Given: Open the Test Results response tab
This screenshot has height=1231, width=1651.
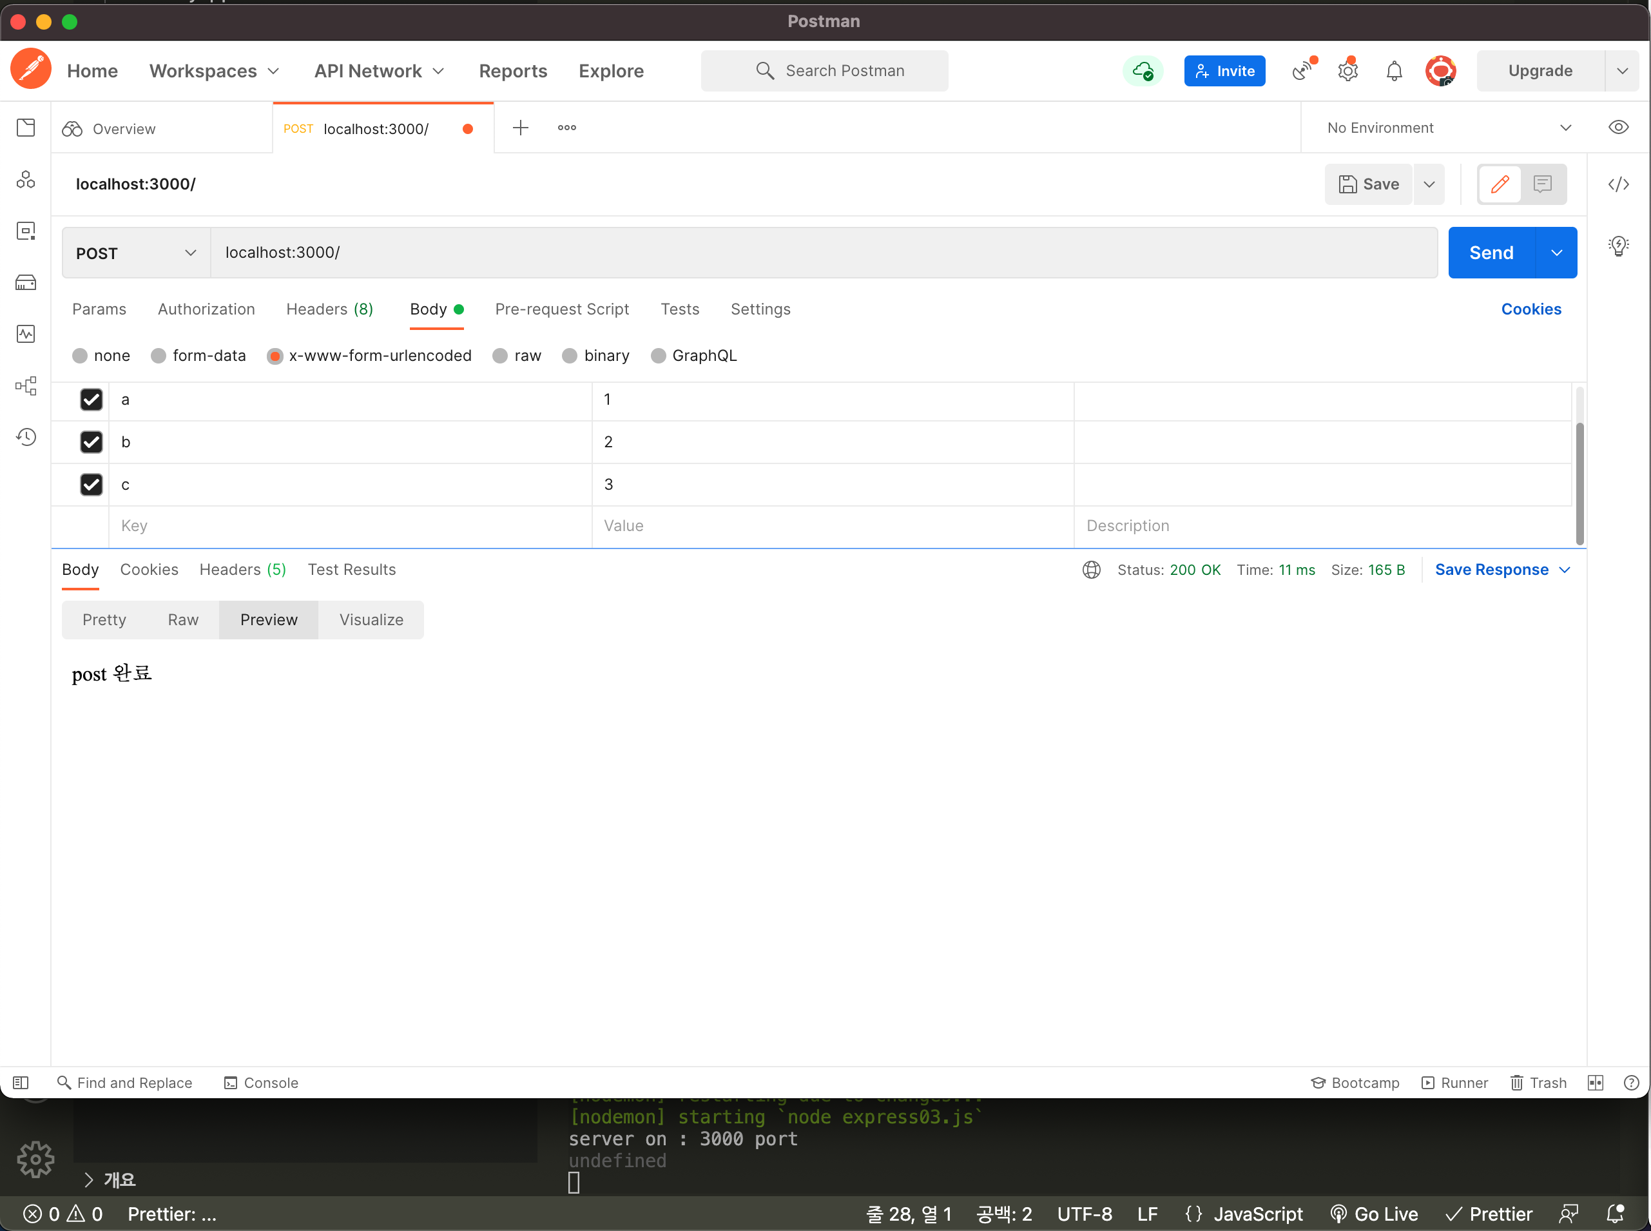Looking at the screenshot, I should tap(352, 570).
